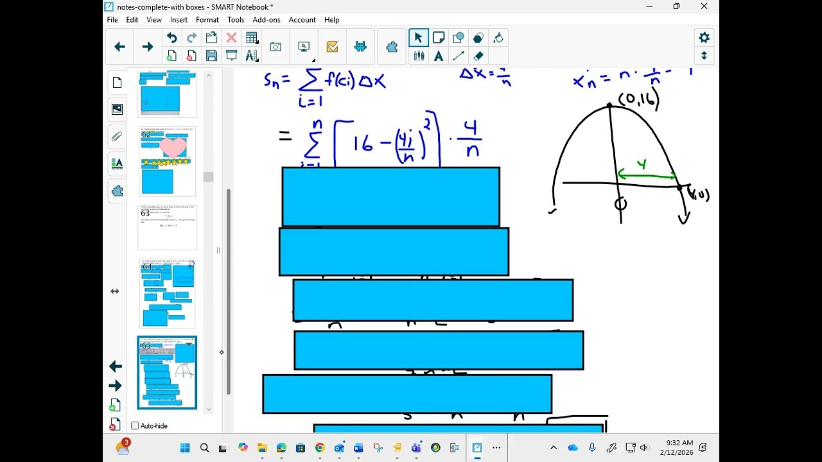Delete selection with the red X icon
822x462 pixels.
[231, 38]
